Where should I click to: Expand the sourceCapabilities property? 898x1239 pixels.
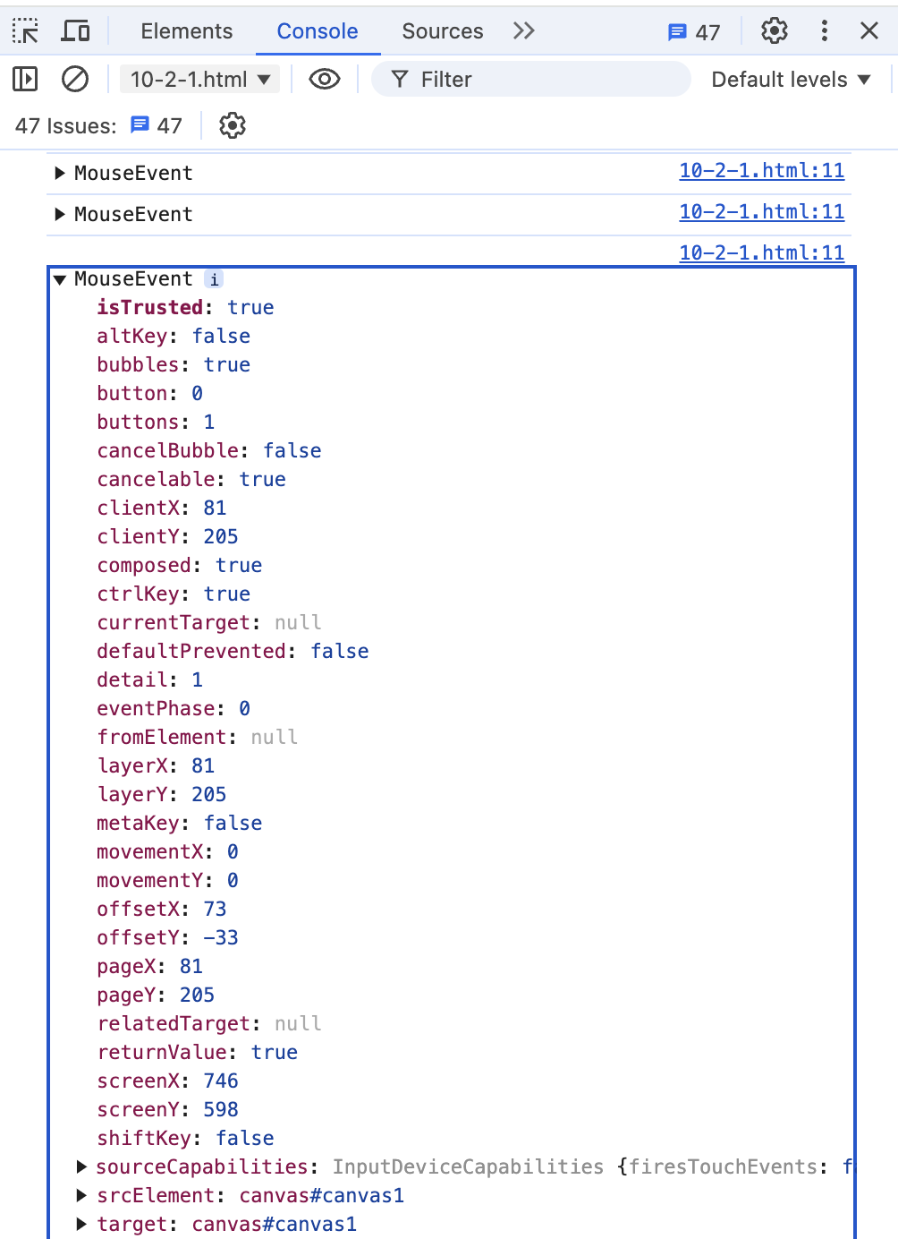click(81, 1166)
